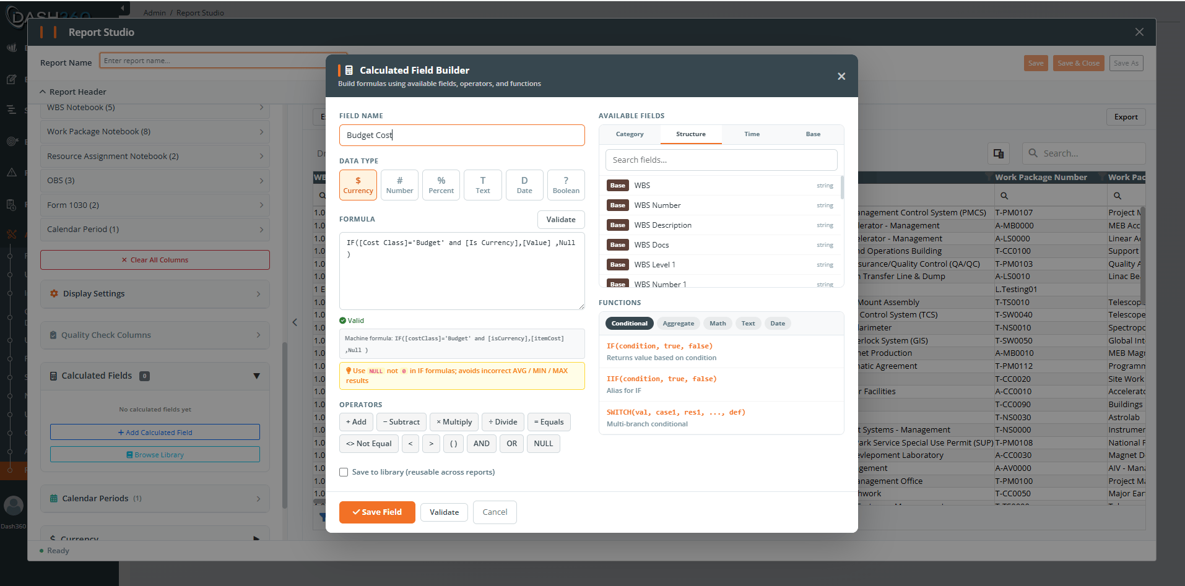Image resolution: width=1185 pixels, height=586 pixels.
Task: Expand Work Package Notebook (8)
Action: (x=155, y=132)
